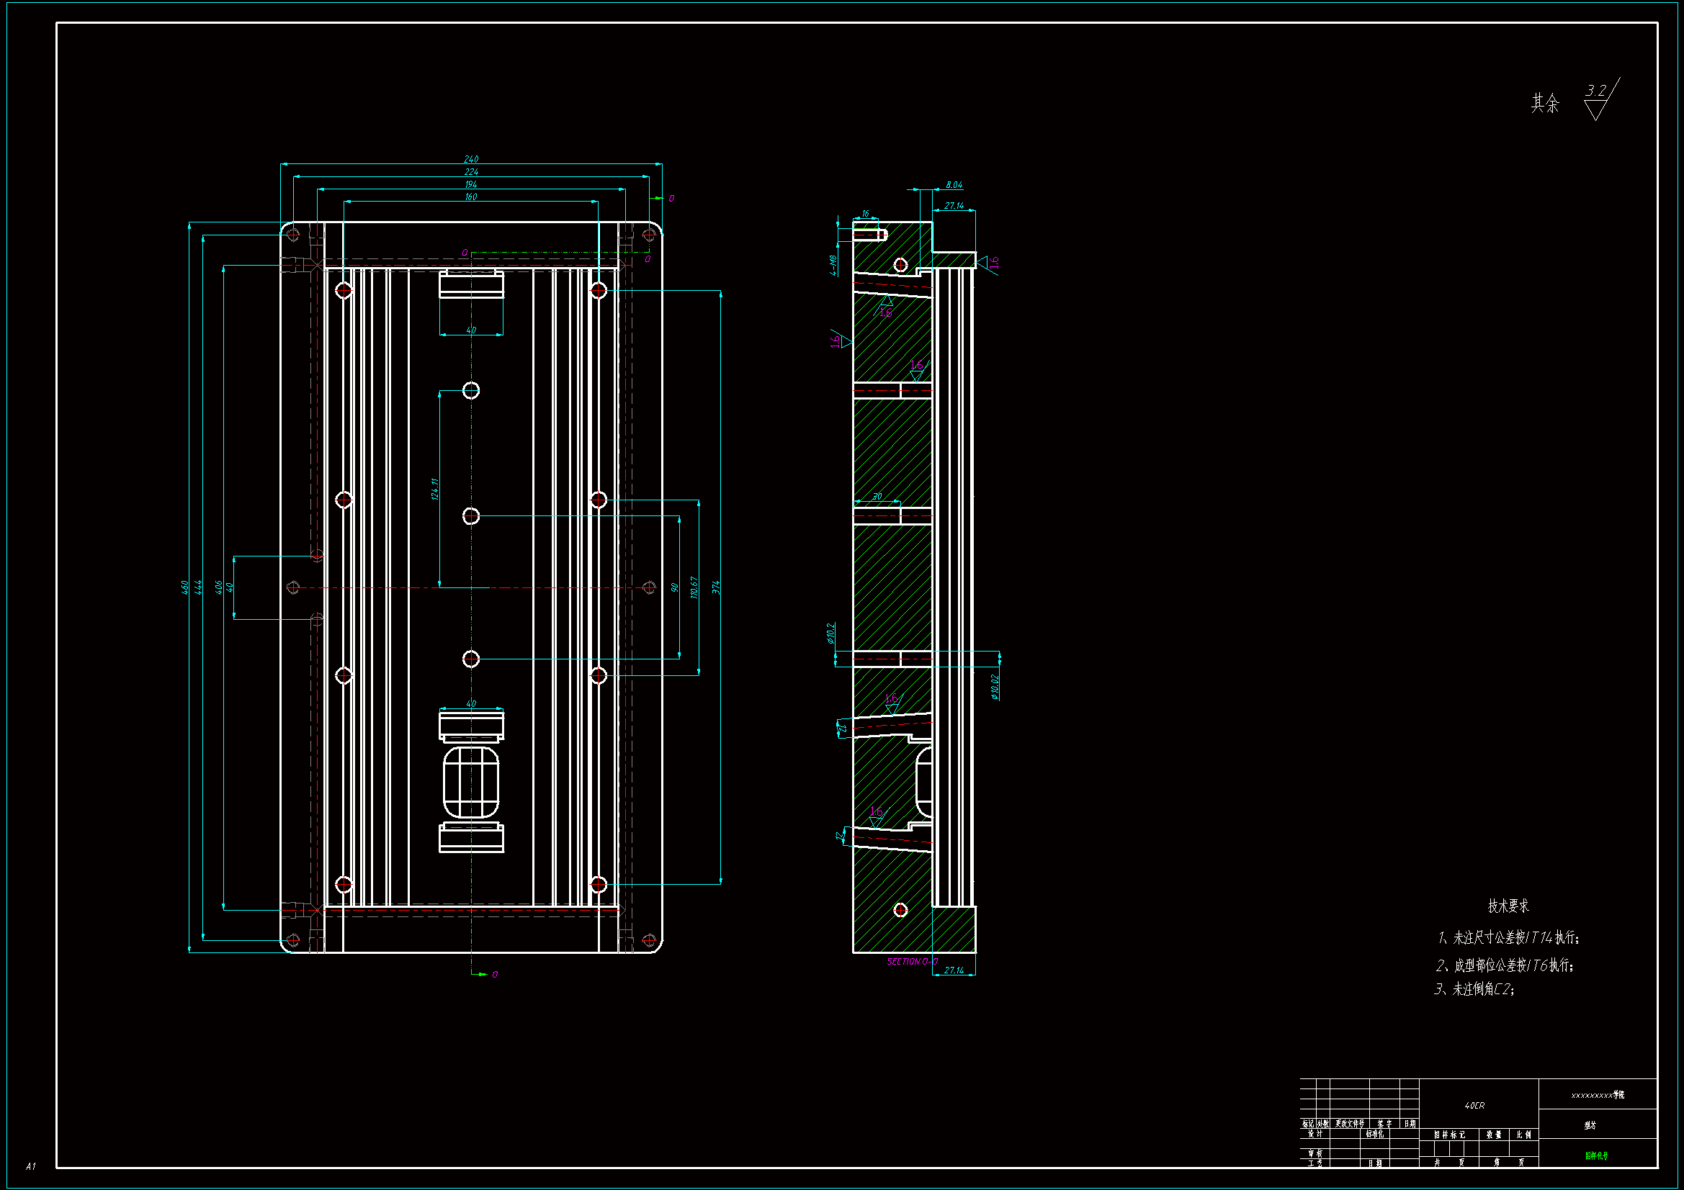This screenshot has width=1684, height=1190.
Task: Click the A1 sheet size label
Action: 30,1166
